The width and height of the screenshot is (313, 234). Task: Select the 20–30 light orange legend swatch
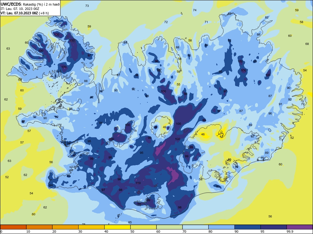click(x=65, y=227)
